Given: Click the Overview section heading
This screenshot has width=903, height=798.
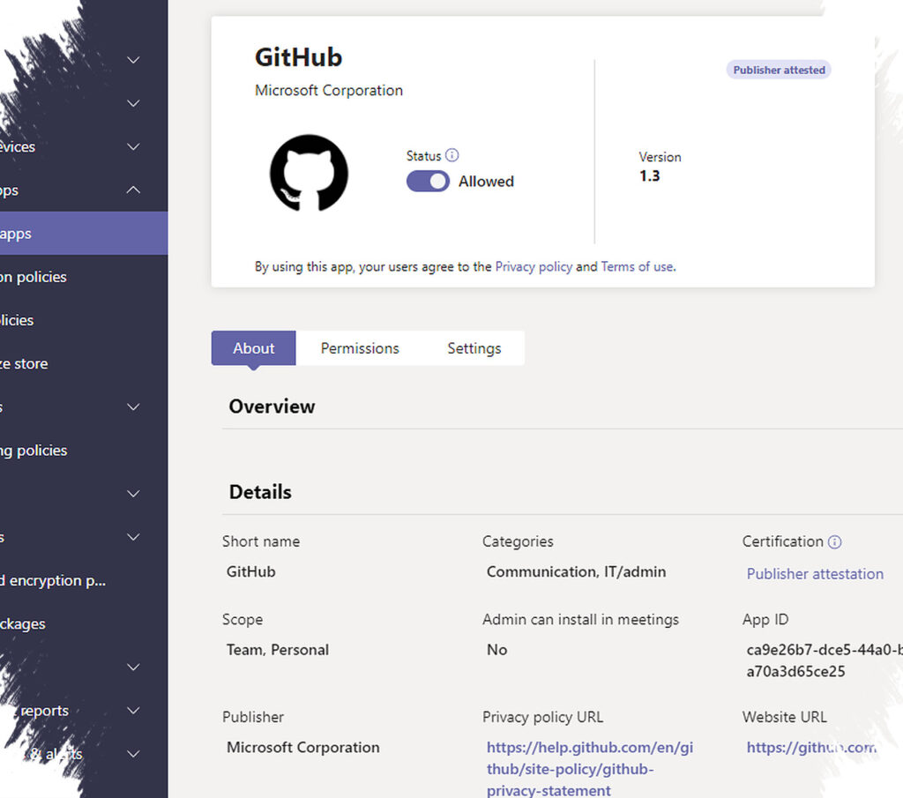Looking at the screenshot, I should (272, 406).
